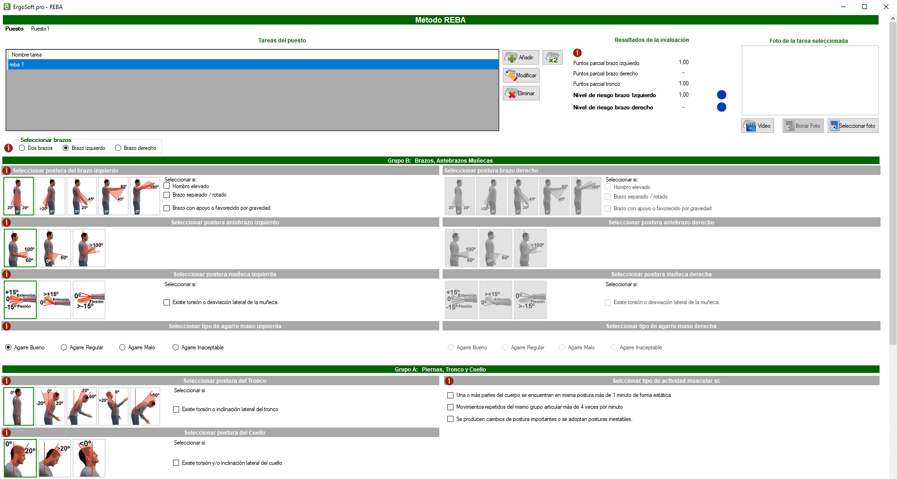The height and width of the screenshot is (479, 897).
Task: Click info icon for actividad muscular section
Action: pos(449,380)
